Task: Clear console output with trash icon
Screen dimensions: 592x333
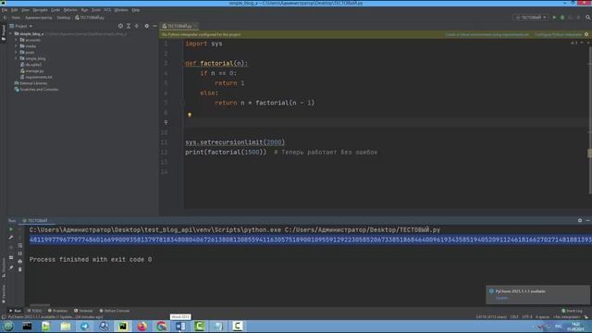Action: pyautogui.click(x=20, y=269)
